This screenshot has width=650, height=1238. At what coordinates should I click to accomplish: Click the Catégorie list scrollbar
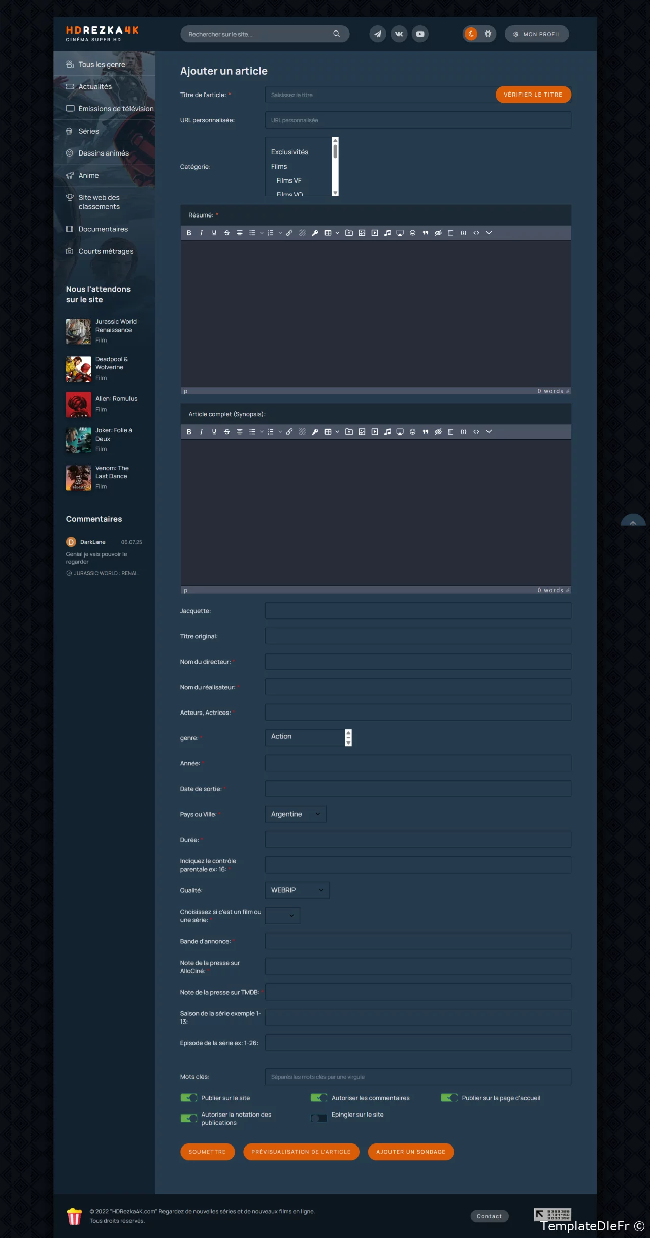tap(335, 167)
